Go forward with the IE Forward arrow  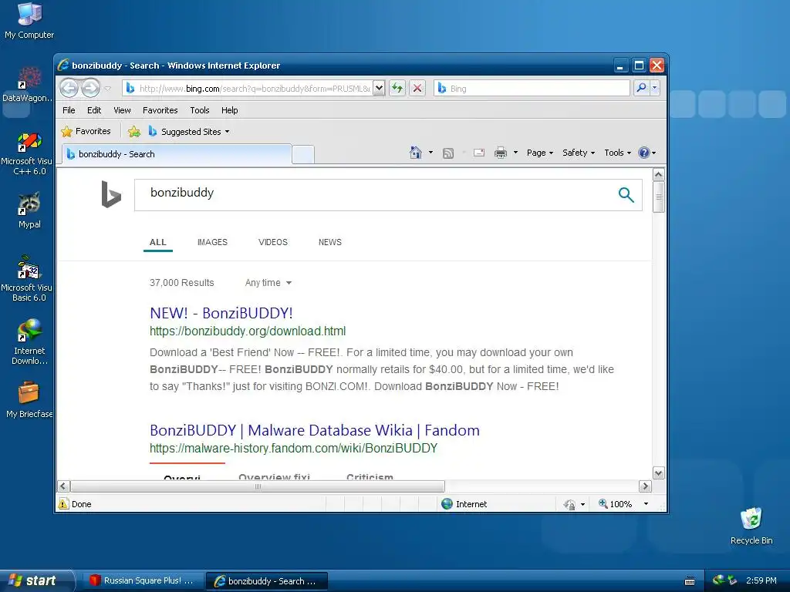tap(91, 88)
